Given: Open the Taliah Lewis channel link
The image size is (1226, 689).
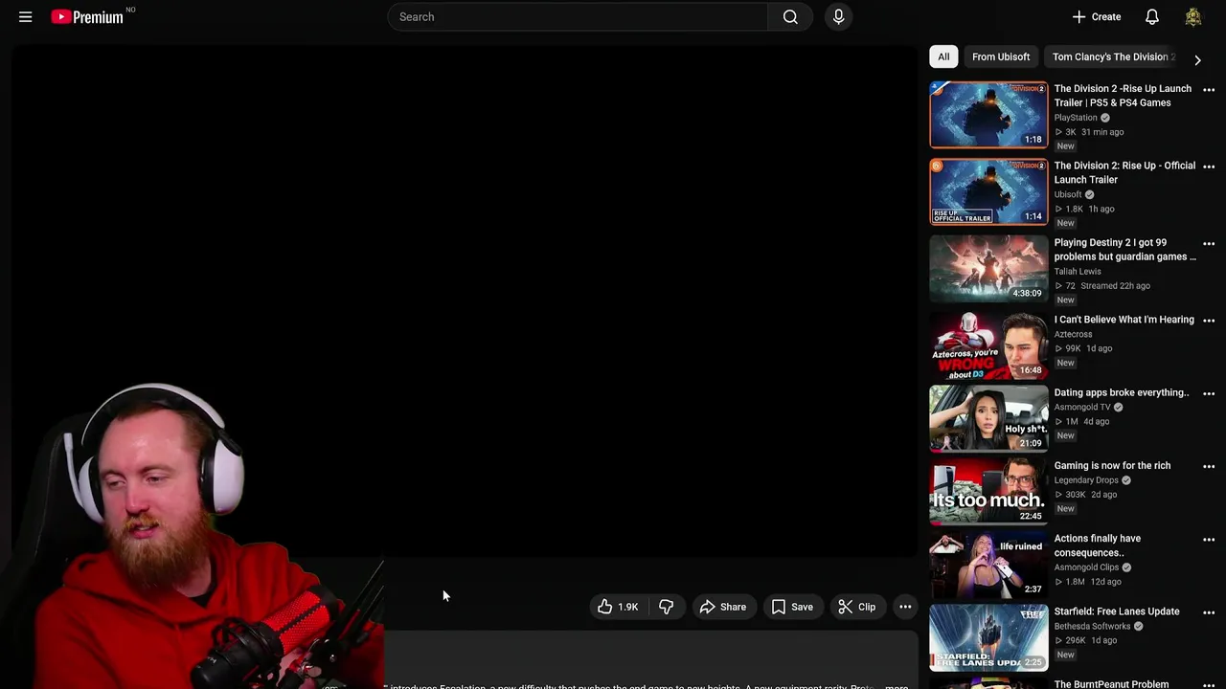Looking at the screenshot, I should [1078, 272].
